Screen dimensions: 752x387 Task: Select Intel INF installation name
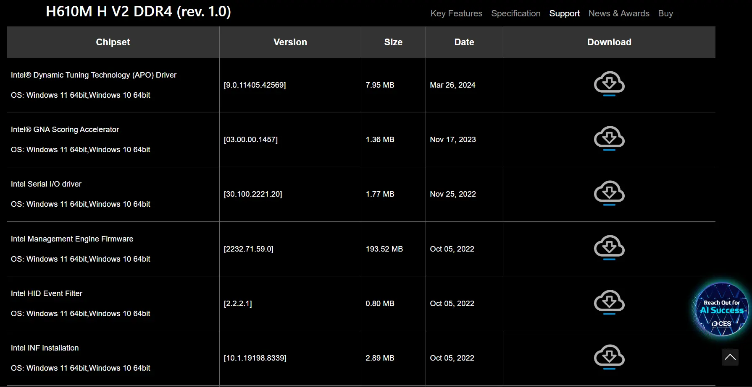click(45, 348)
